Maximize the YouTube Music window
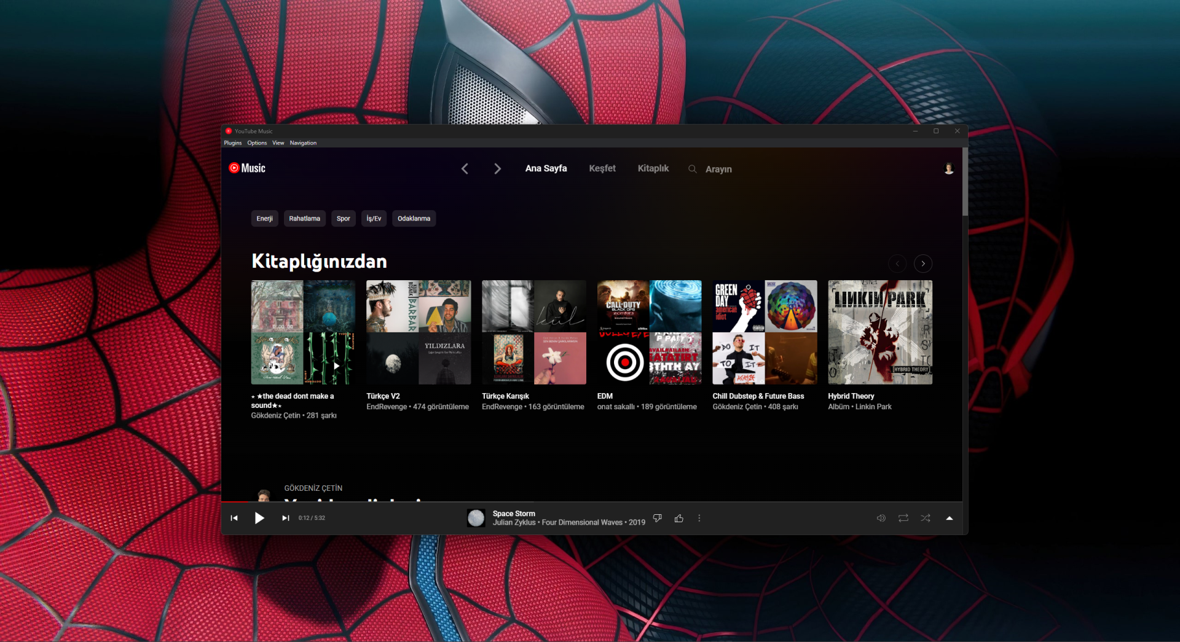 tap(936, 131)
